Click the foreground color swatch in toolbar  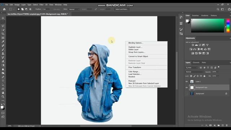click(x=2, y=107)
